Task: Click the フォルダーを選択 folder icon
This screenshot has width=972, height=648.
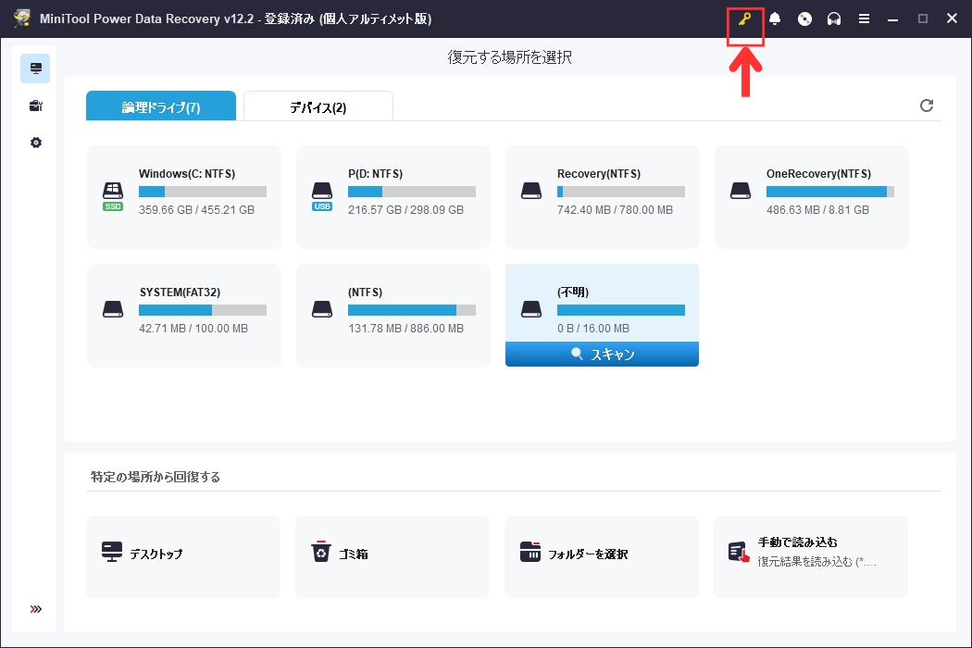Action: [x=530, y=552]
